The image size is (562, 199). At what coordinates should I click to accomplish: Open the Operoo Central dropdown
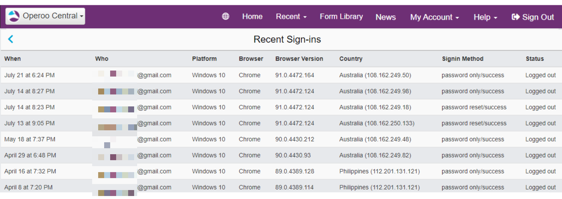(45, 16)
